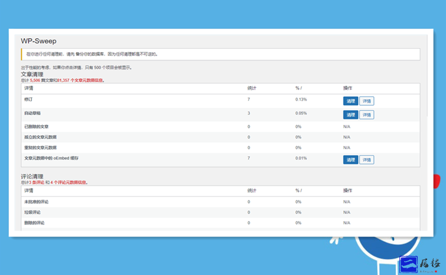446x275 pixels.
Task: Click 清理 button in 自动草稿 row
Action: 350,115
